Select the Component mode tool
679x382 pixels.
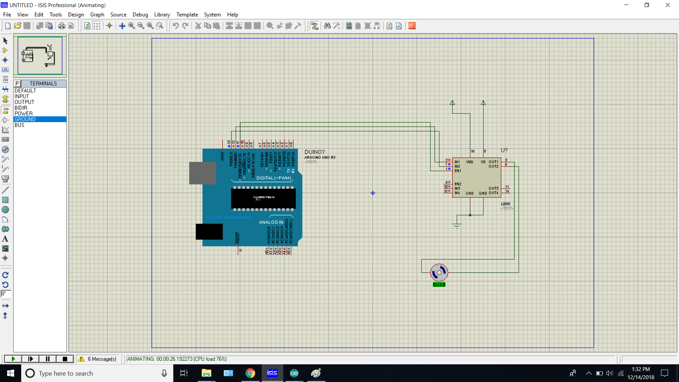pyautogui.click(x=5, y=51)
